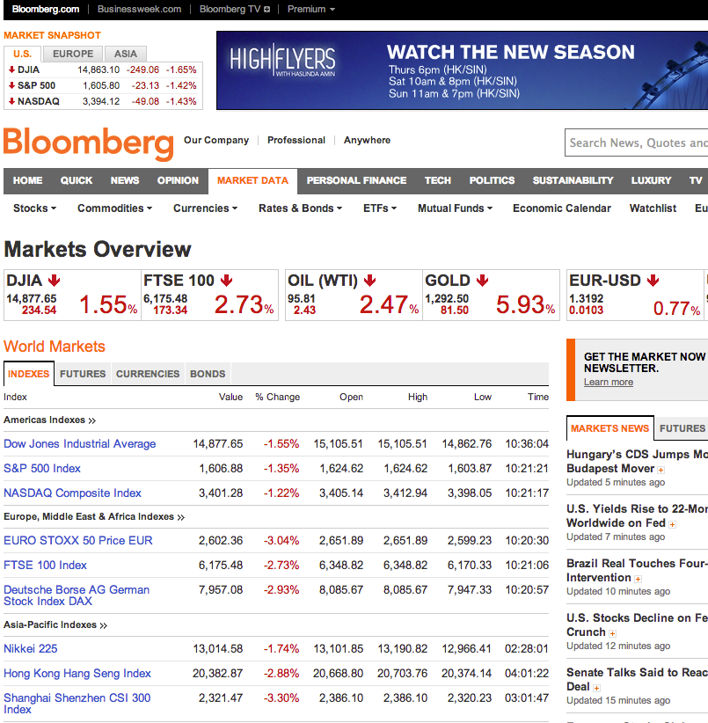
Task: Open the Premium dropdown in top bar
Action: click(311, 9)
